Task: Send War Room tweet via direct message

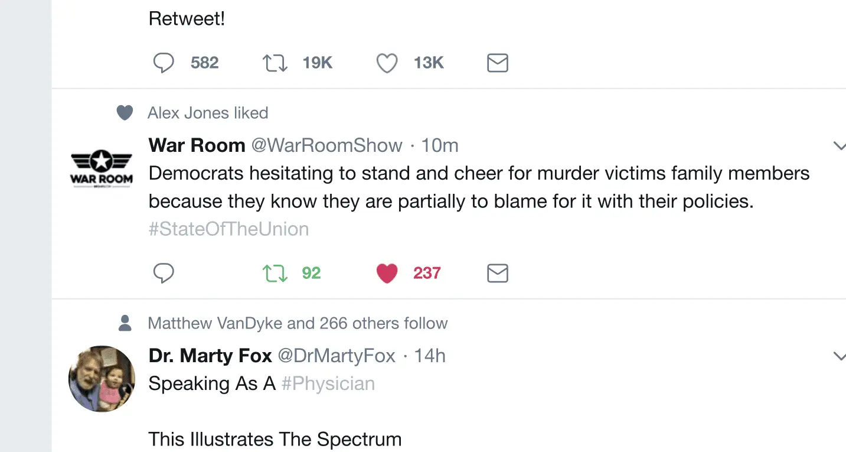Action: tap(497, 273)
